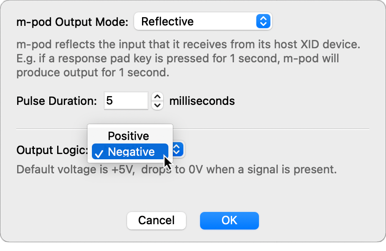Image resolution: width=386 pixels, height=251 pixels.
Task: Click the word Reflective in popup button
Action: point(168,22)
